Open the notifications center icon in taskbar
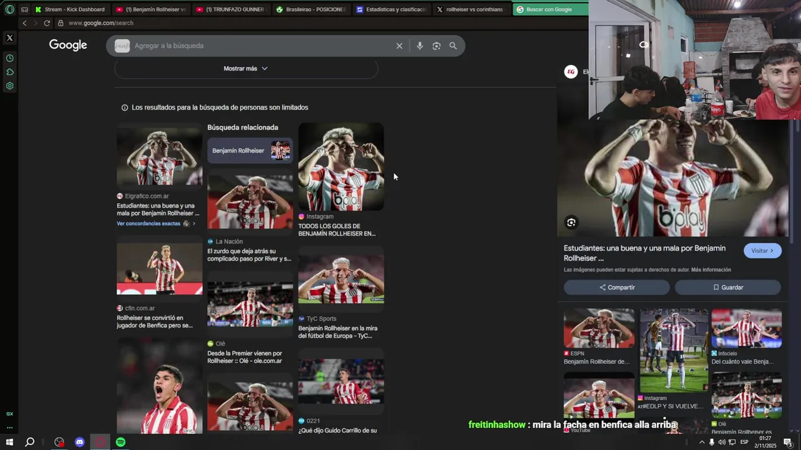This screenshot has height=450, width=801. point(788,442)
